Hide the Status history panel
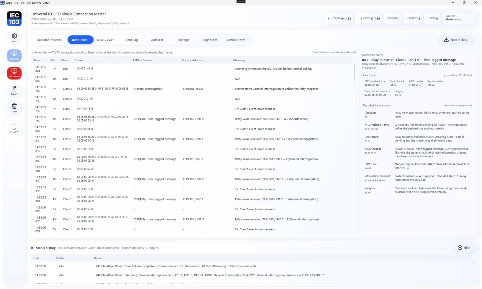The width and height of the screenshot is (482, 289). (x=464, y=248)
